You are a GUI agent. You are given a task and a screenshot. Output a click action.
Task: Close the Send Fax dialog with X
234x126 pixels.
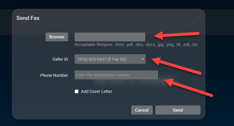pos(199,16)
